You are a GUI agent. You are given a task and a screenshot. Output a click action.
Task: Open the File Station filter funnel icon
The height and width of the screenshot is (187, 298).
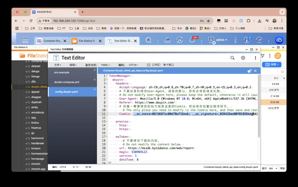coord(262,56)
